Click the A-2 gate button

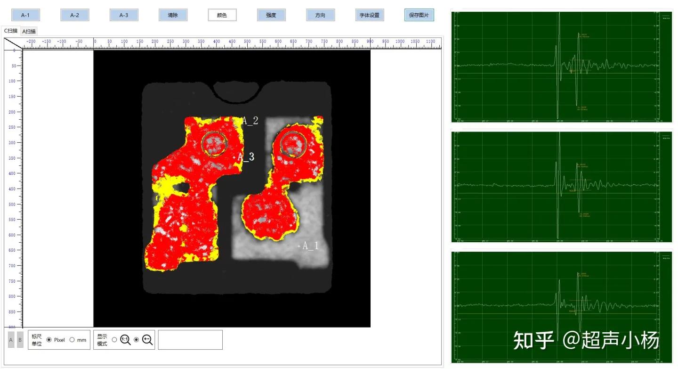[74, 15]
